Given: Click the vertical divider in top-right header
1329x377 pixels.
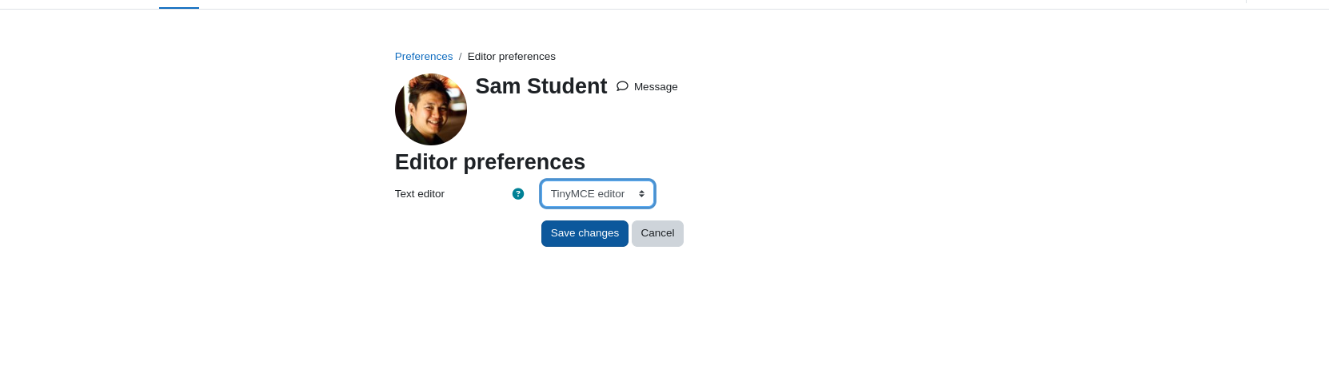Looking at the screenshot, I should tap(1246, 2).
